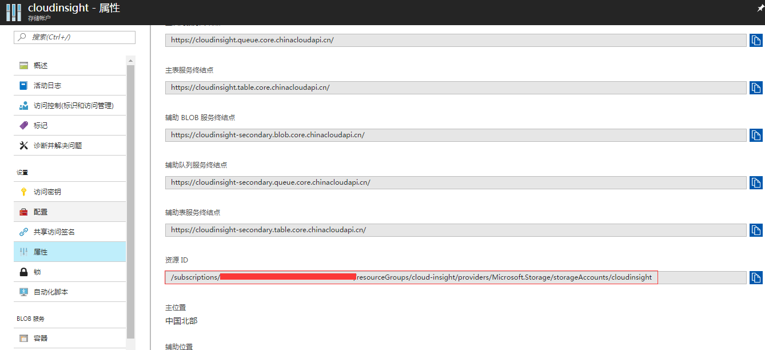Select 诊断并解决问题 menu item

pyautogui.click(x=57, y=146)
